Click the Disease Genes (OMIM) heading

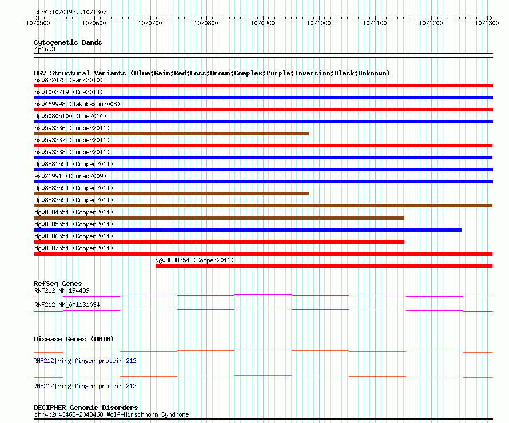pos(74,339)
